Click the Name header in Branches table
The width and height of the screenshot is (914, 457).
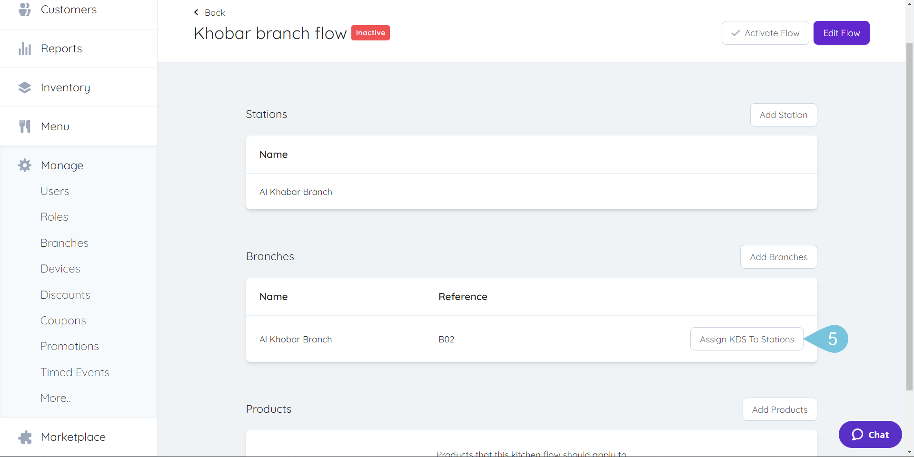coord(273,297)
